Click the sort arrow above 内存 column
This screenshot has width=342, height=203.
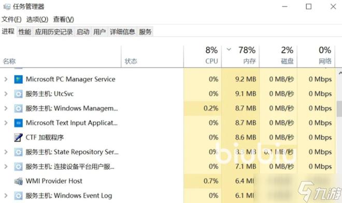pyautogui.click(x=229, y=49)
